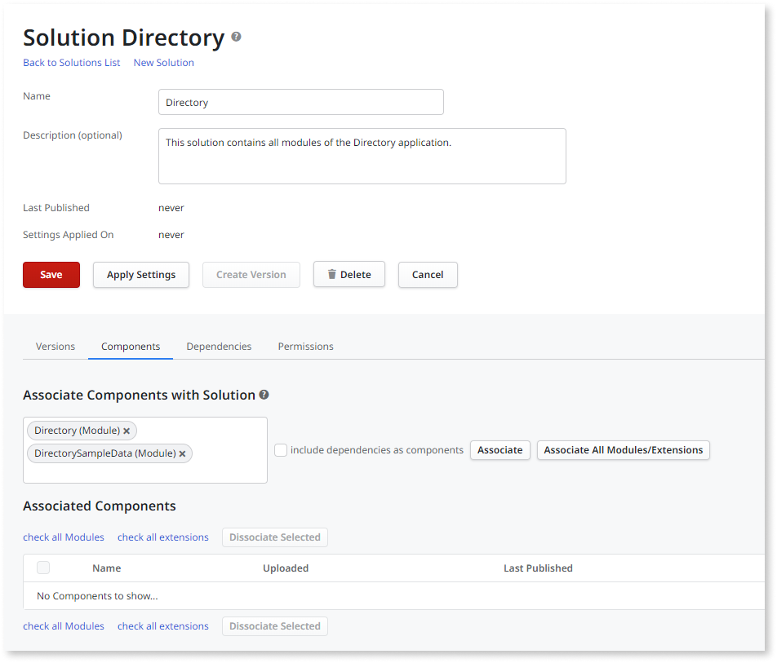
Task: Click the 'No Components to show...' row
Action: tap(394, 595)
